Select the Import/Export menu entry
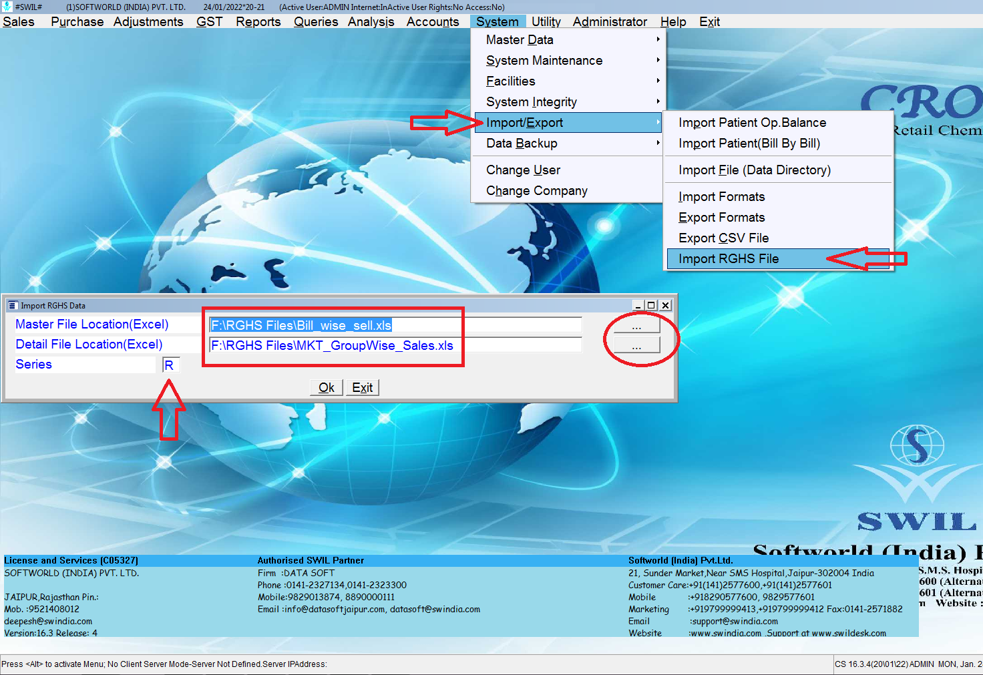 [568, 123]
